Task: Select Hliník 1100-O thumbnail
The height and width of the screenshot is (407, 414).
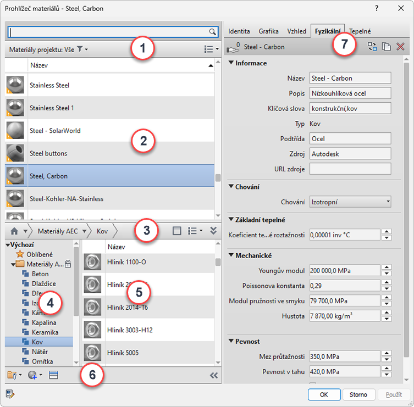Action: click(92, 262)
